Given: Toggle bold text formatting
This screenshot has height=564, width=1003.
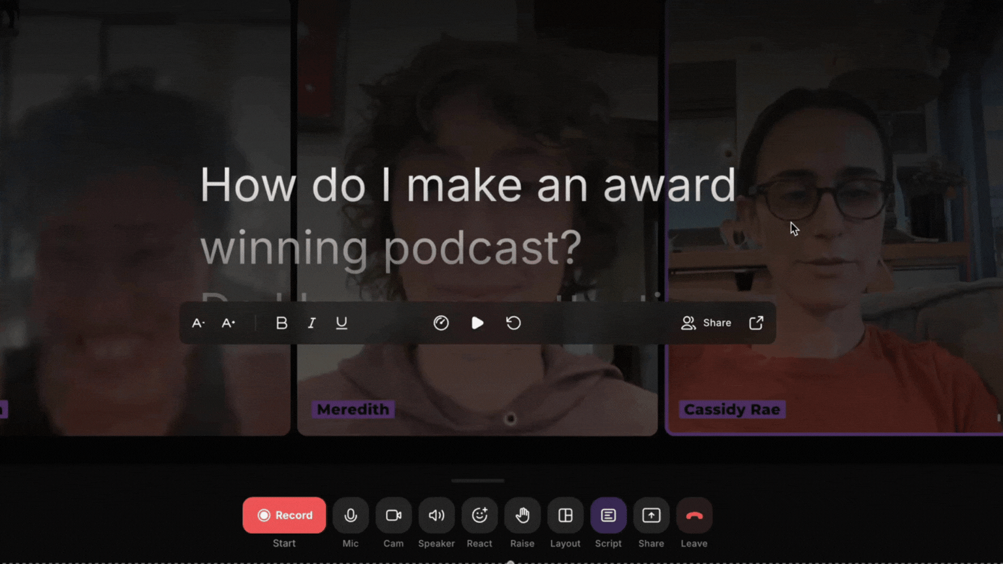Looking at the screenshot, I should click(281, 323).
